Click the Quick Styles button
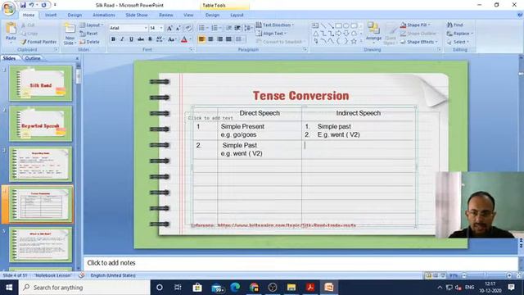 (390, 33)
